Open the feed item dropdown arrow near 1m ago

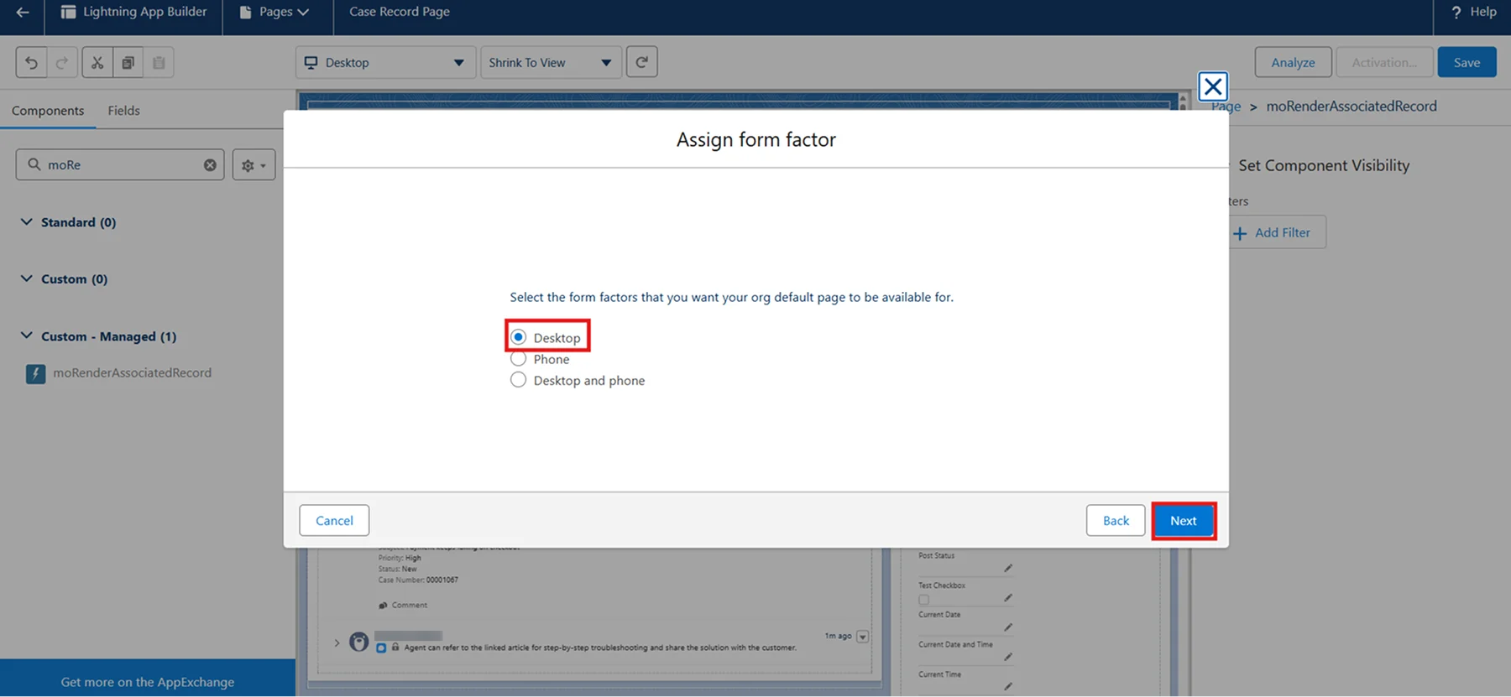click(x=862, y=637)
